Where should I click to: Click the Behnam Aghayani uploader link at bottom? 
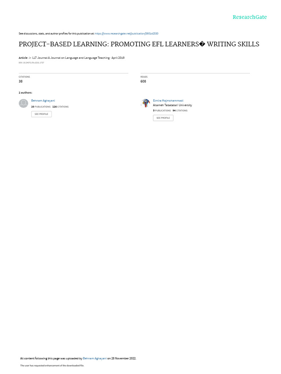click(x=95, y=358)
